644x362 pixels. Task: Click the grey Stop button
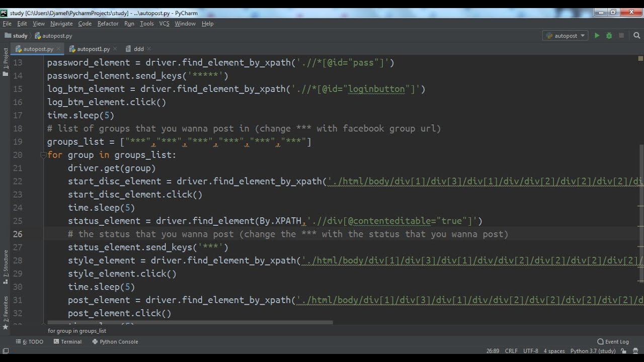tap(621, 36)
